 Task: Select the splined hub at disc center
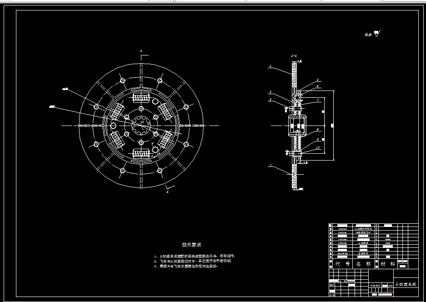(x=141, y=126)
